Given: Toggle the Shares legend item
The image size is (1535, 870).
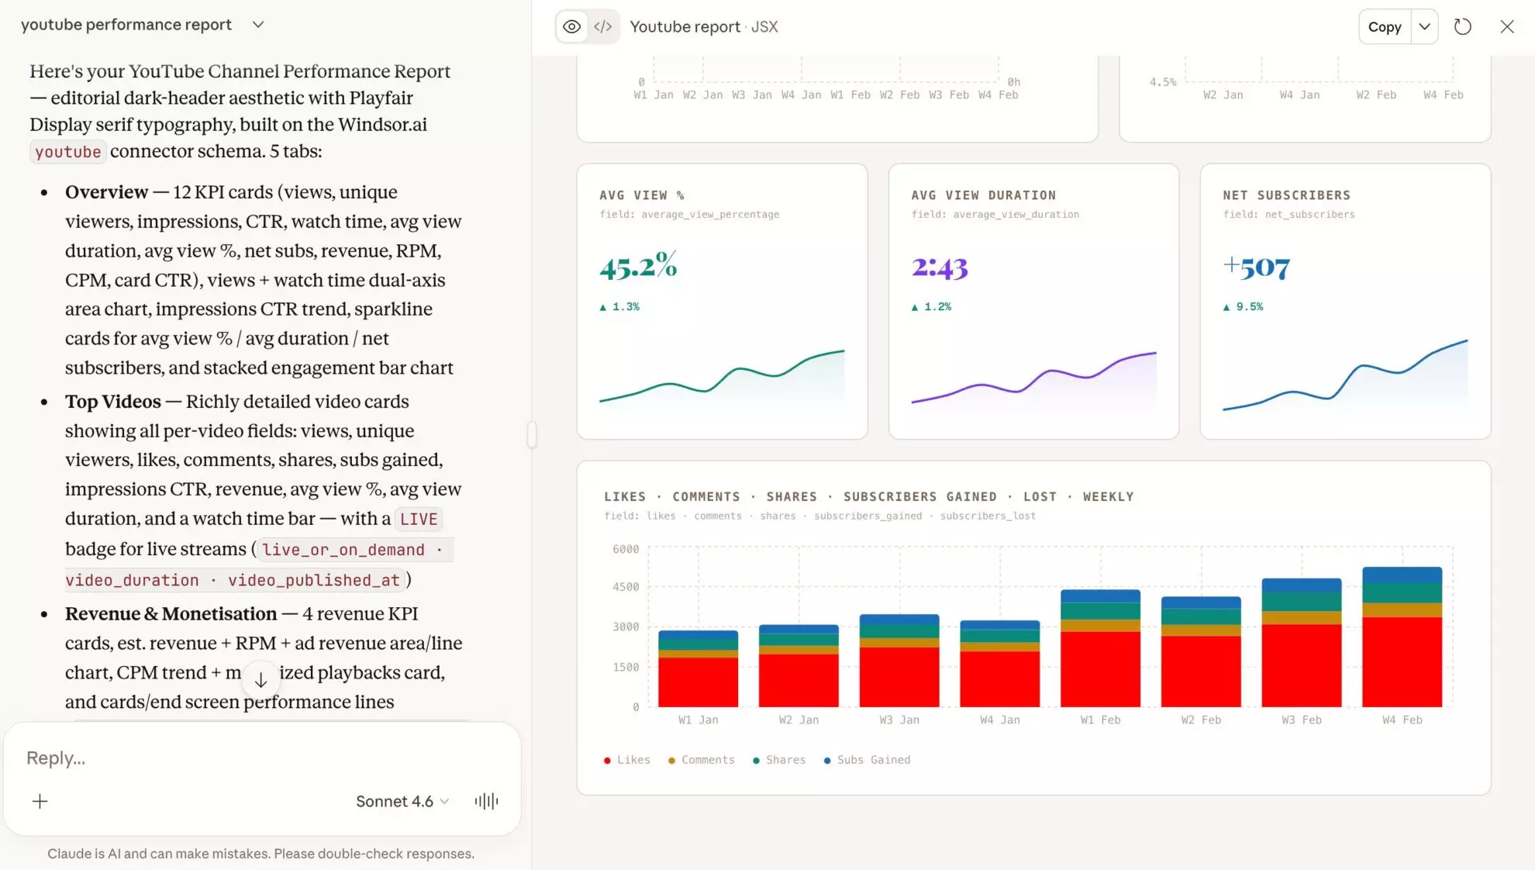Looking at the screenshot, I should click(x=779, y=760).
